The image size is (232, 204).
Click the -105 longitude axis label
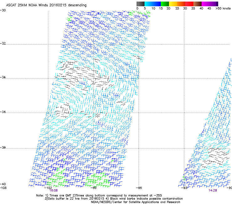coord(3,188)
